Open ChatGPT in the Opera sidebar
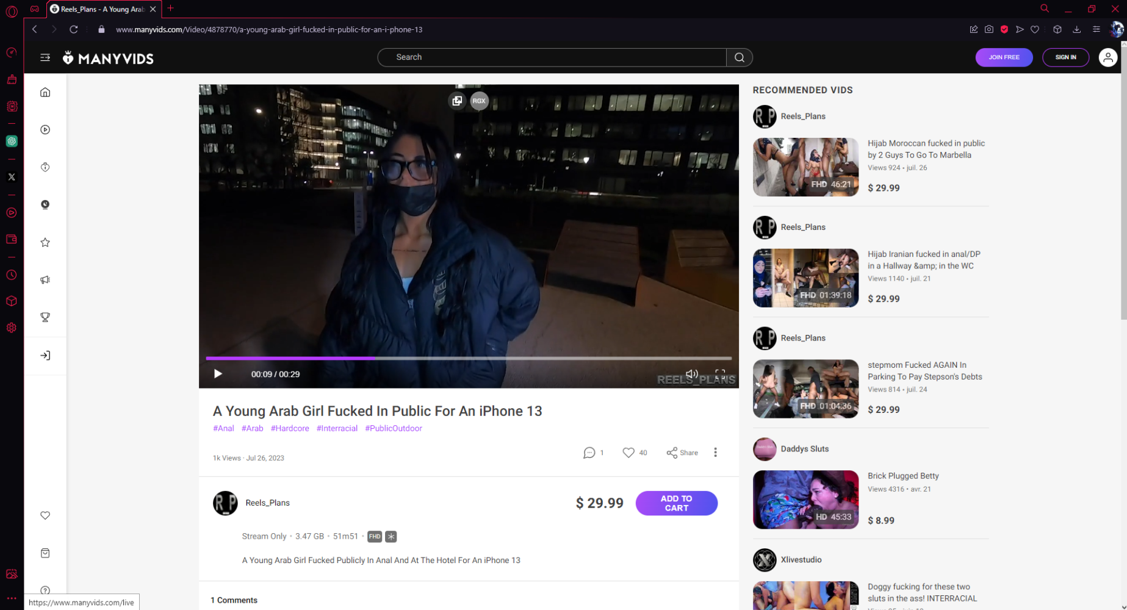Image resolution: width=1127 pixels, height=610 pixels. [12, 141]
